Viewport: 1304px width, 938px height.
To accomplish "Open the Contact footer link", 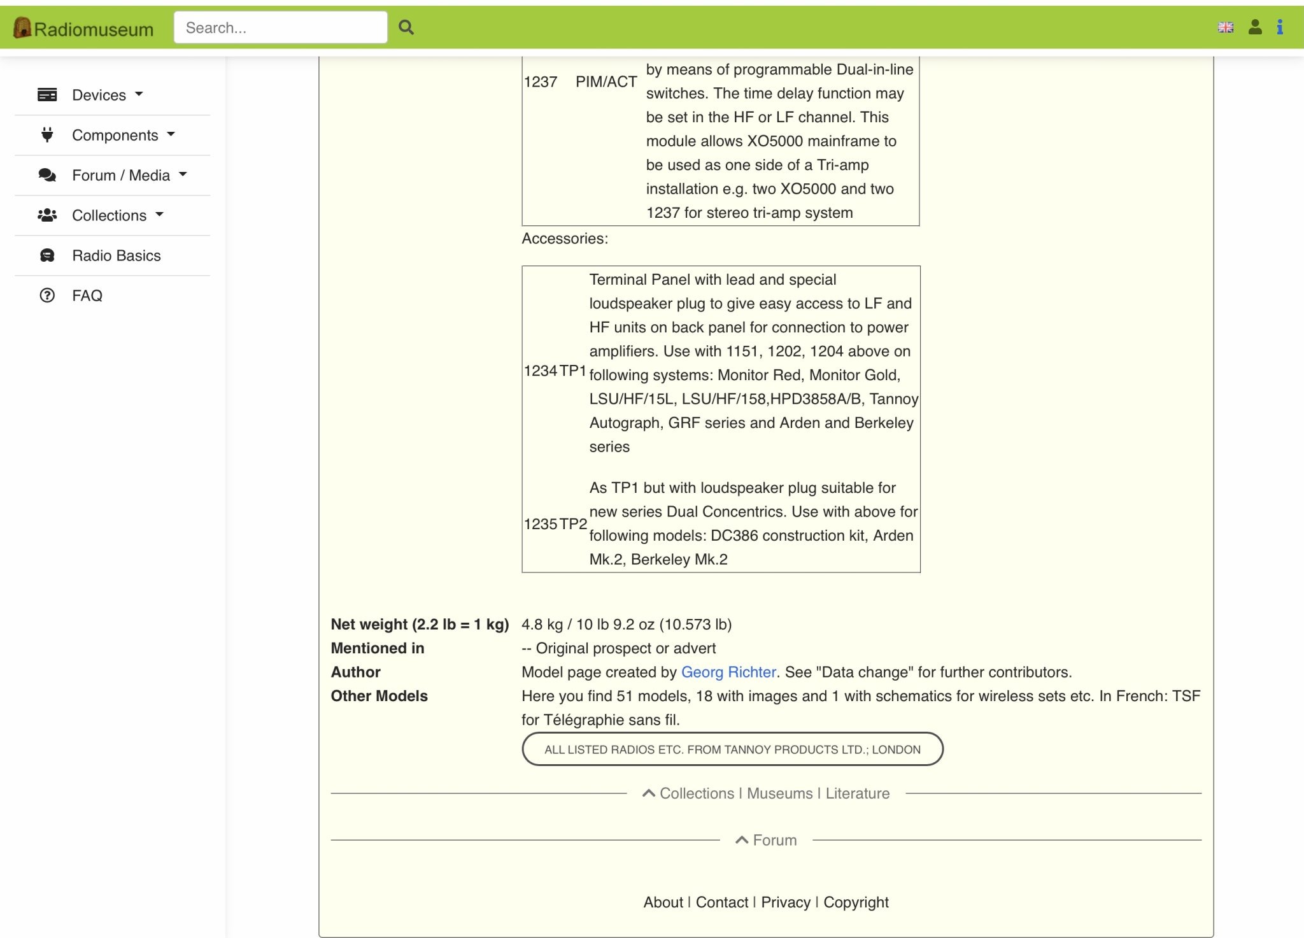I will [x=722, y=902].
